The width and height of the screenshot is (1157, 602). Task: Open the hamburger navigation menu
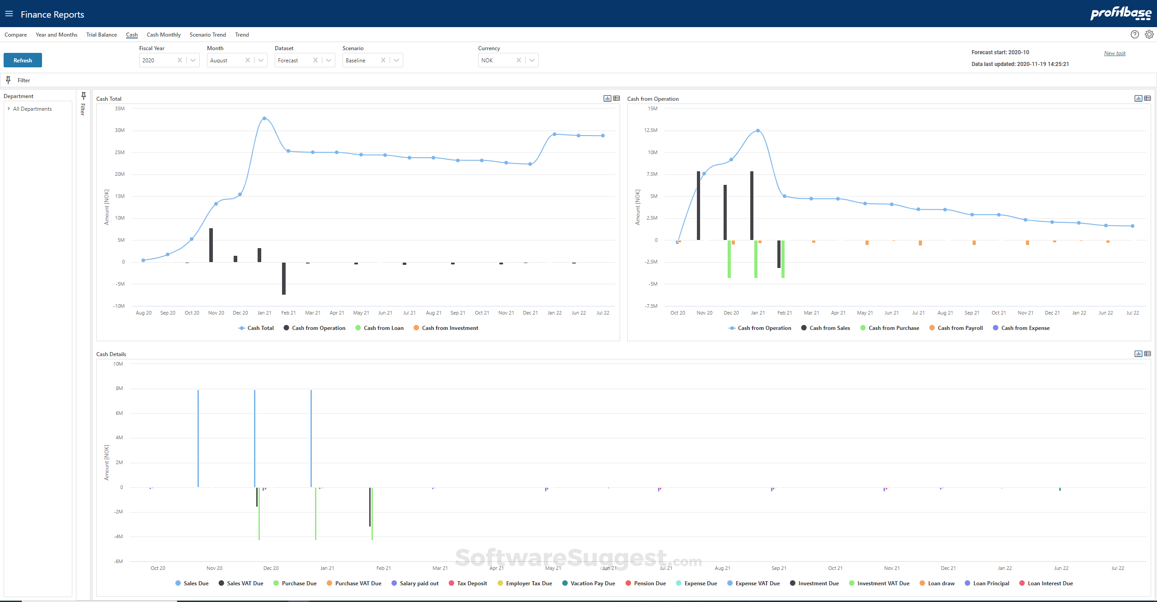[9, 14]
